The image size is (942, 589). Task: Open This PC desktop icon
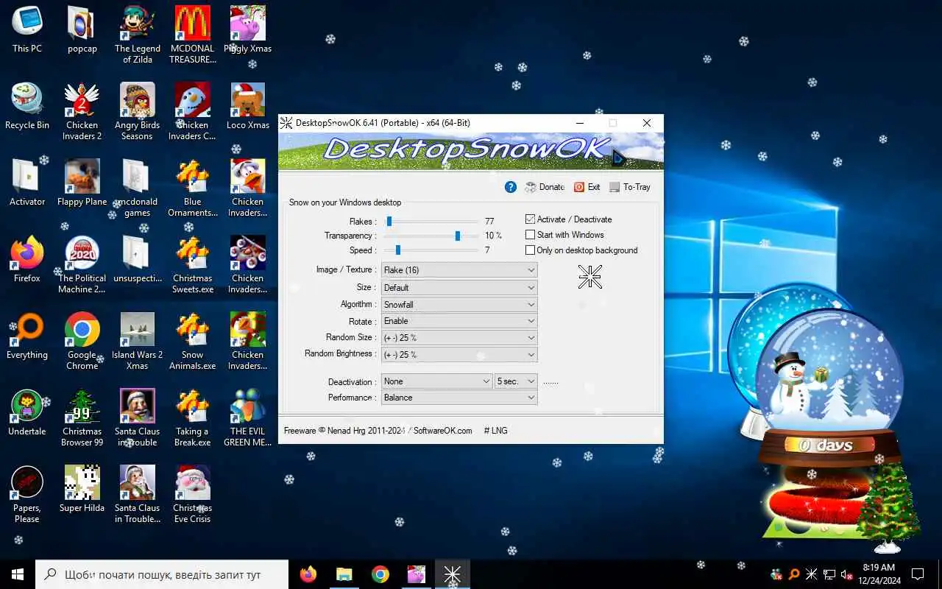pos(27,30)
